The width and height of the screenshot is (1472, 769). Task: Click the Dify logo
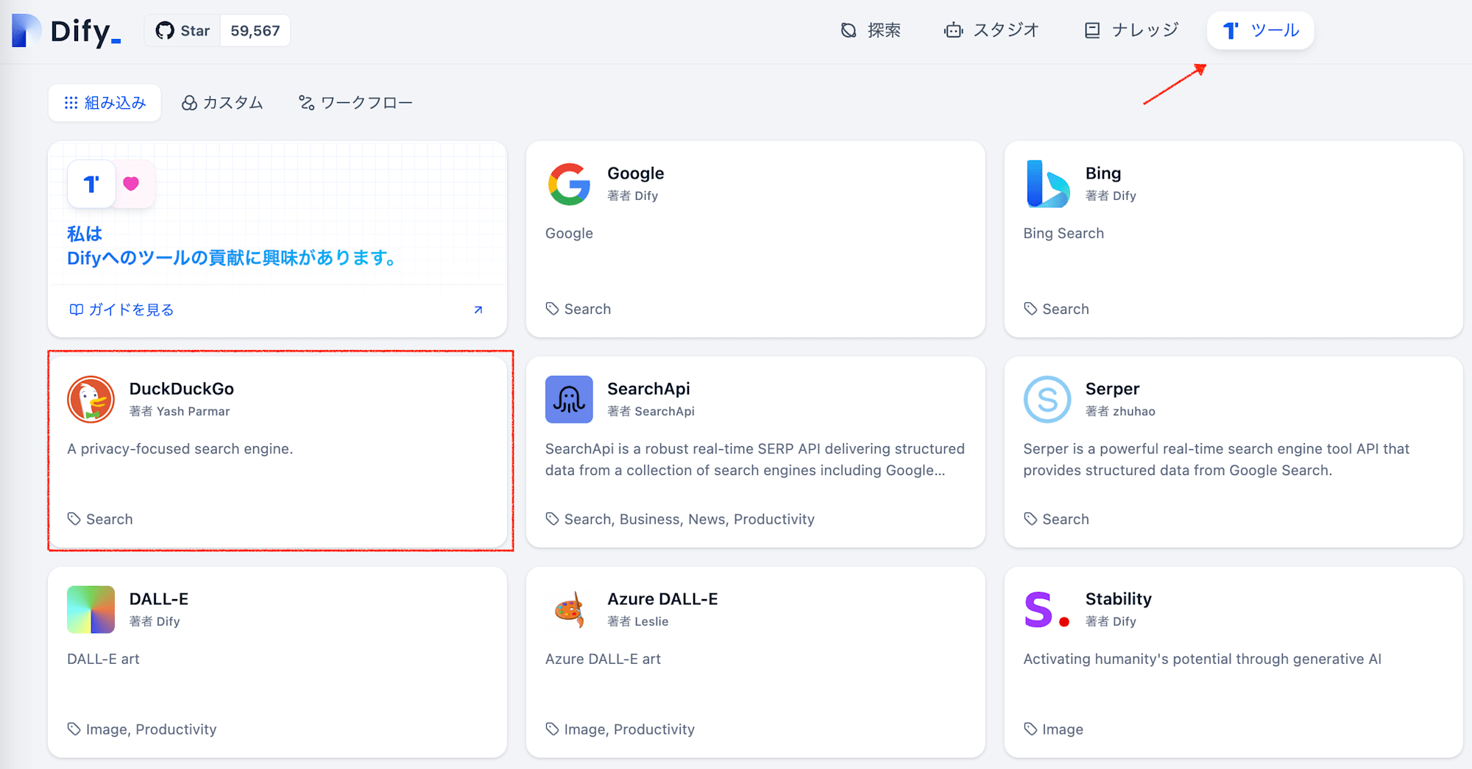coord(66,31)
